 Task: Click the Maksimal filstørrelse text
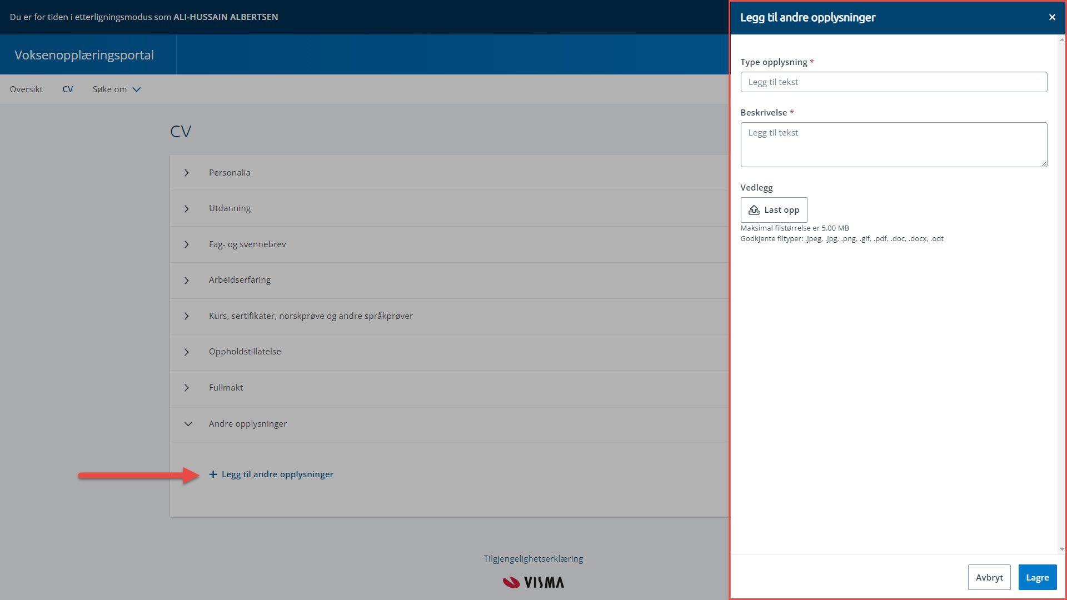click(x=795, y=228)
